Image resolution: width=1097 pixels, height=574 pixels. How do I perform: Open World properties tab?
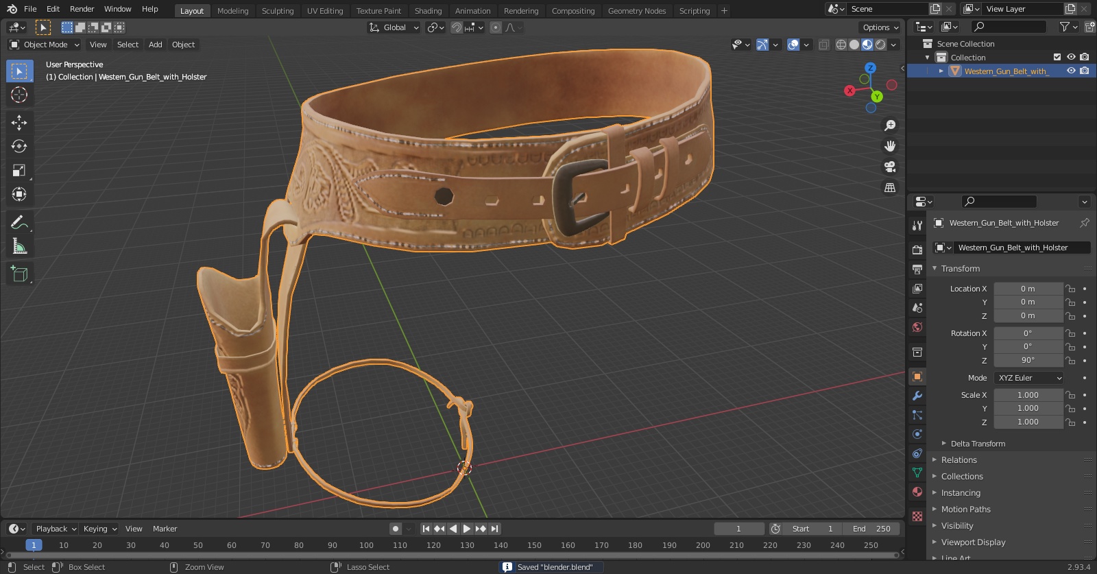click(917, 327)
